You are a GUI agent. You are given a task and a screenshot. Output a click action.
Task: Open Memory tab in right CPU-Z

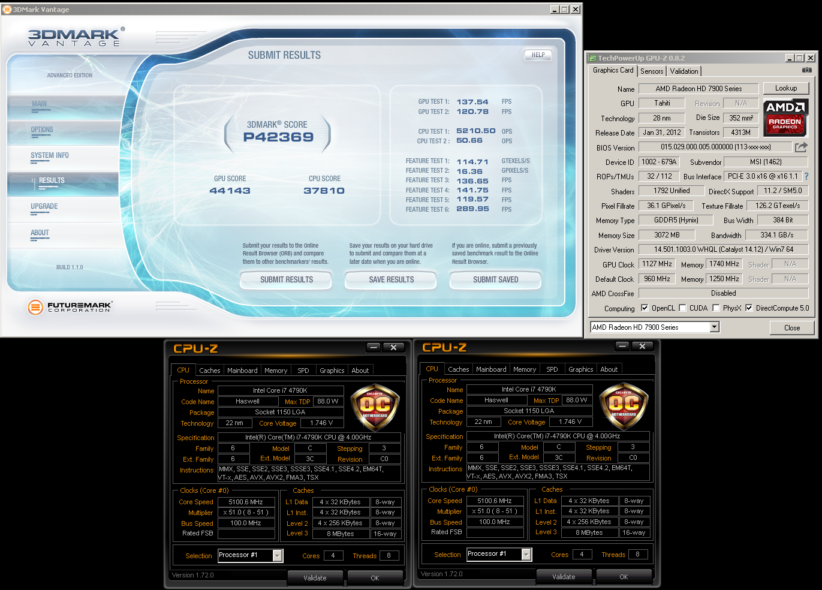[x=525, y=369]
